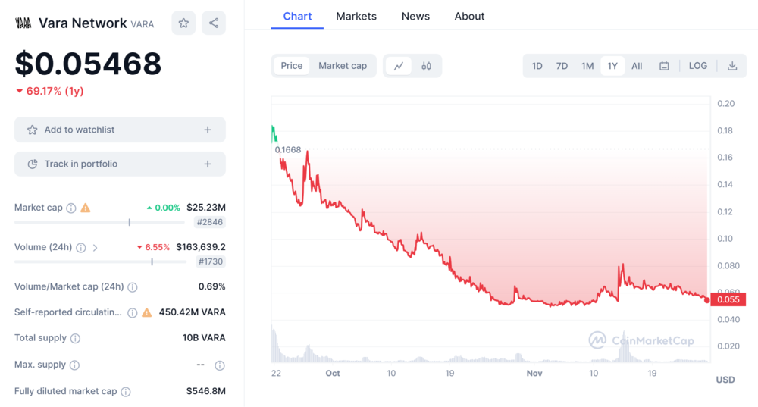Click the share icon button
The height and width of the screenshot is (407, 758).
point(214,23)
